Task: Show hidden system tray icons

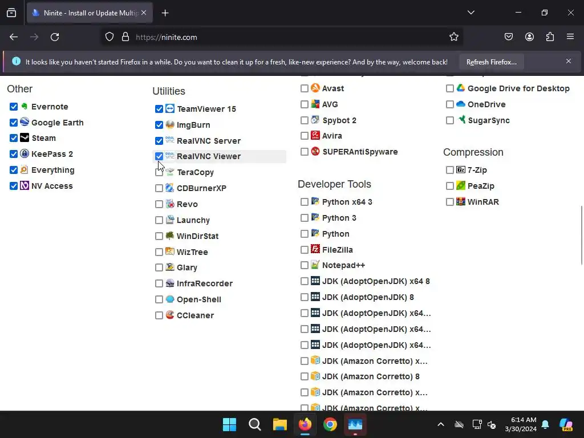Action: click(x=441, y=424)
